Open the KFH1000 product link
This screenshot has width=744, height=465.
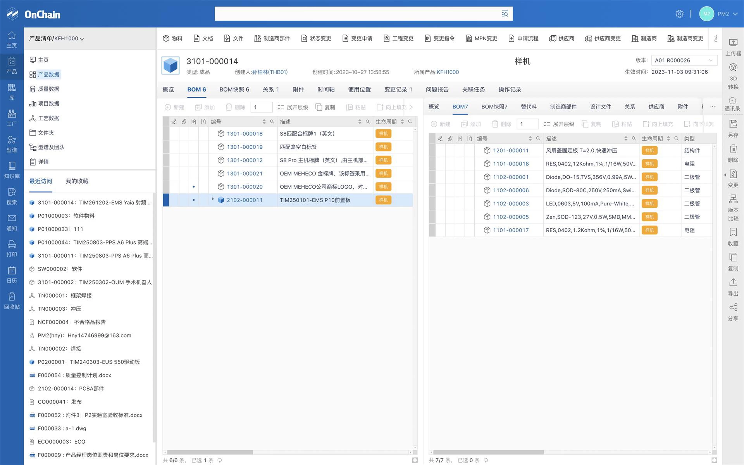pyautogui.click(x=448, y=72)
